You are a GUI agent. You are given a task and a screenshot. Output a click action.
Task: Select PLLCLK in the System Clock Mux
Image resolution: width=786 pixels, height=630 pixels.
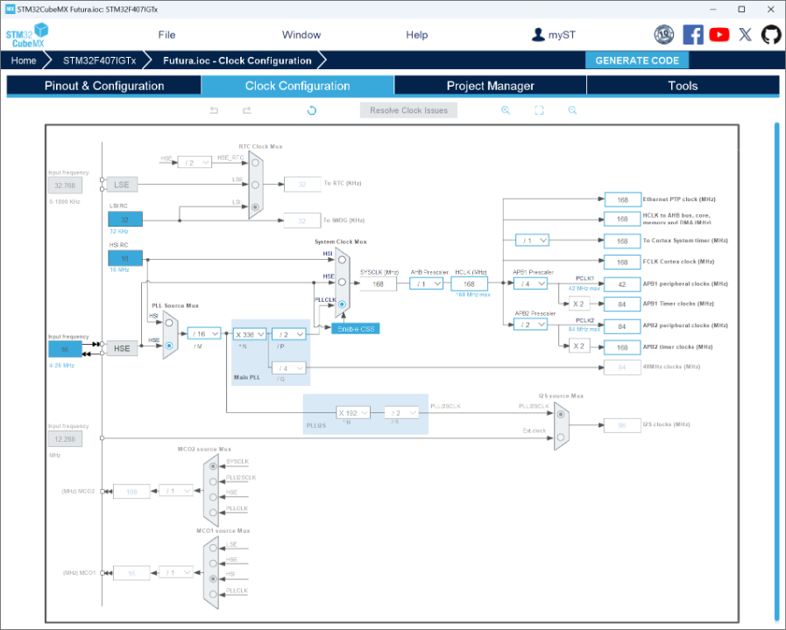click(342, 304)
